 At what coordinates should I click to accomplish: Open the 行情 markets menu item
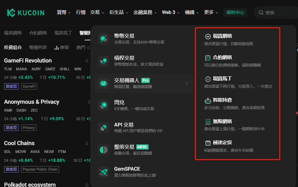[81, 13]
